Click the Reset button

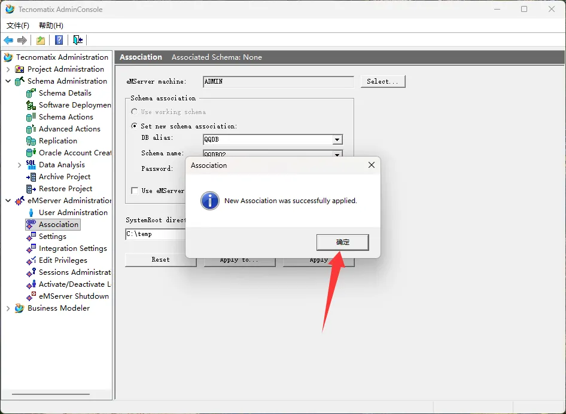coord(160,260)
